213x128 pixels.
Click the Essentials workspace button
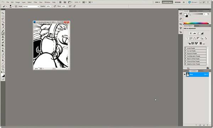(167, 2)
